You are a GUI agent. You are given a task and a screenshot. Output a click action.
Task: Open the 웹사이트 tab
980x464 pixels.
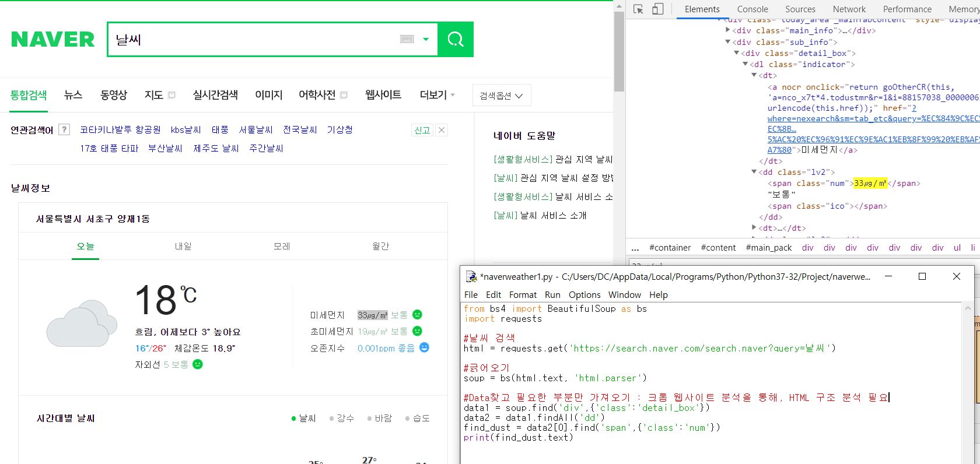[383, 95]
